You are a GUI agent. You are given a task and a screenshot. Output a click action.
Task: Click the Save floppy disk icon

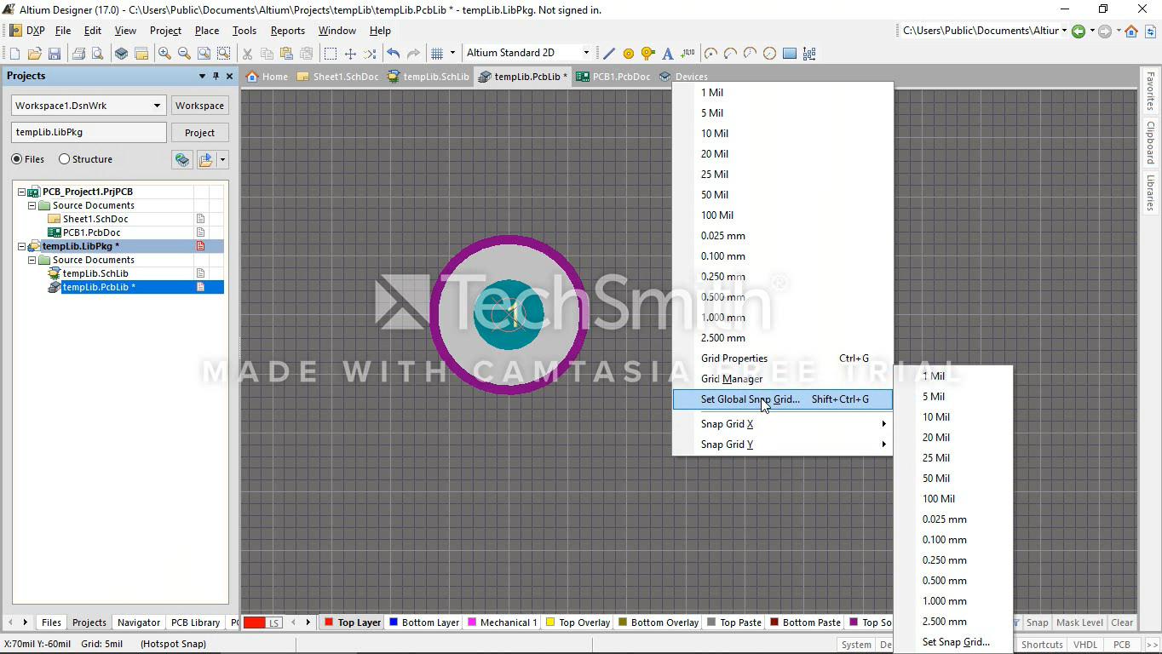click(55, 54)
